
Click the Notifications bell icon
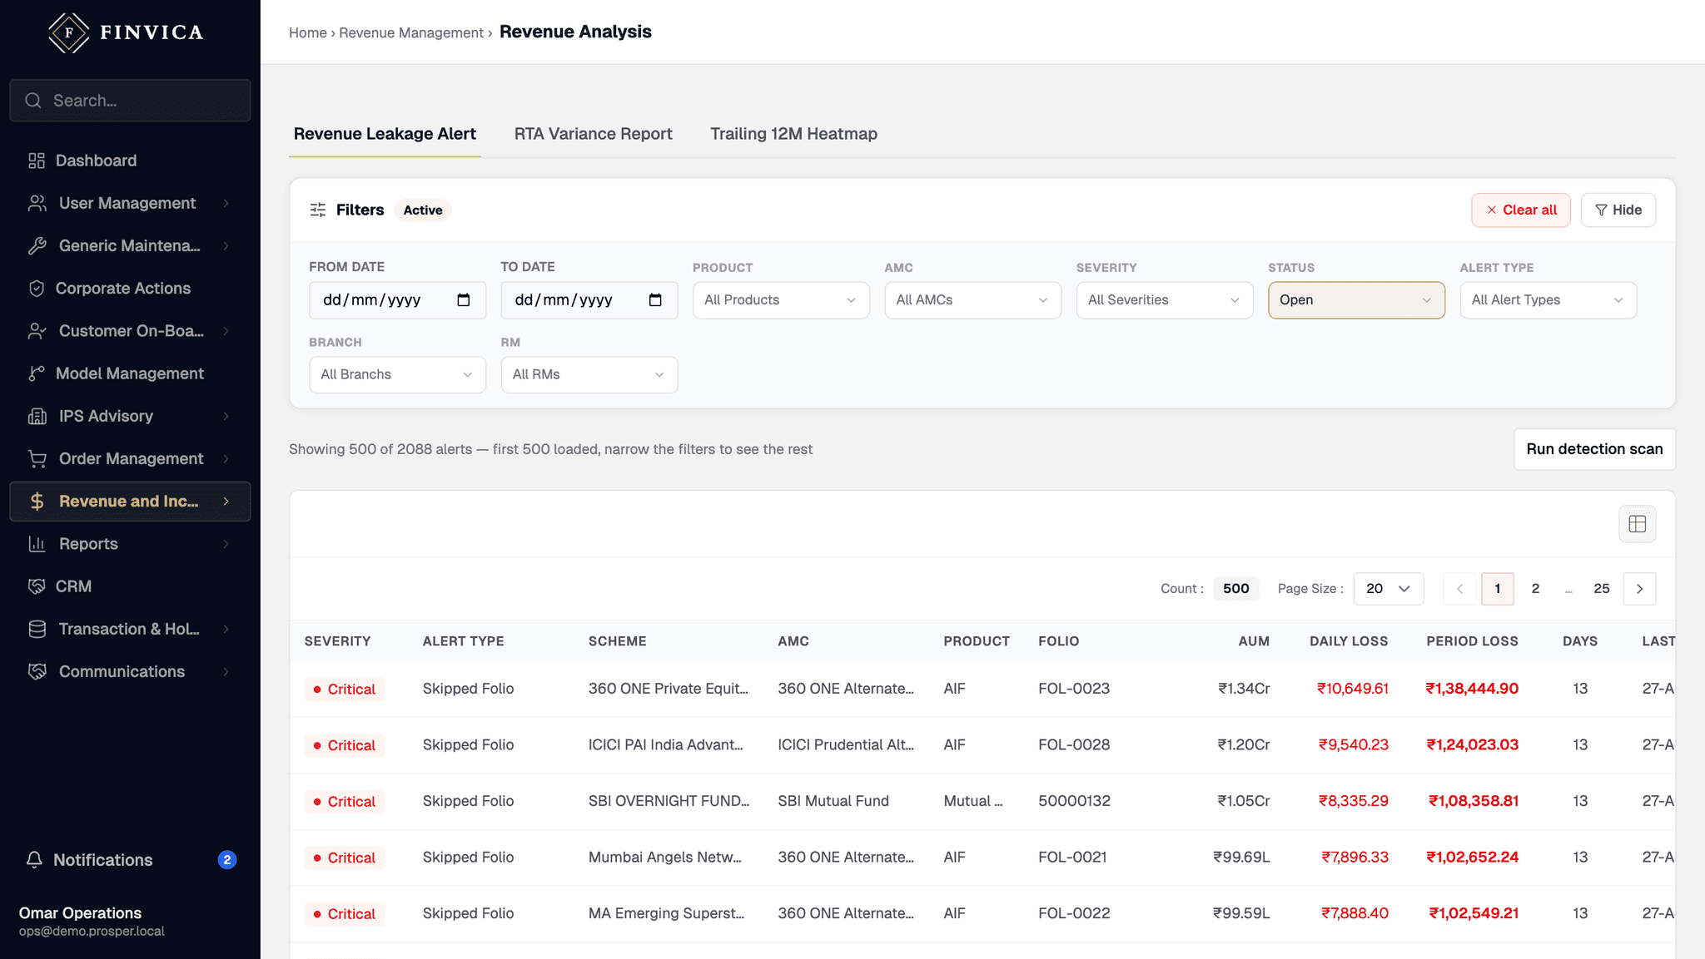click(x=34, y=860)
